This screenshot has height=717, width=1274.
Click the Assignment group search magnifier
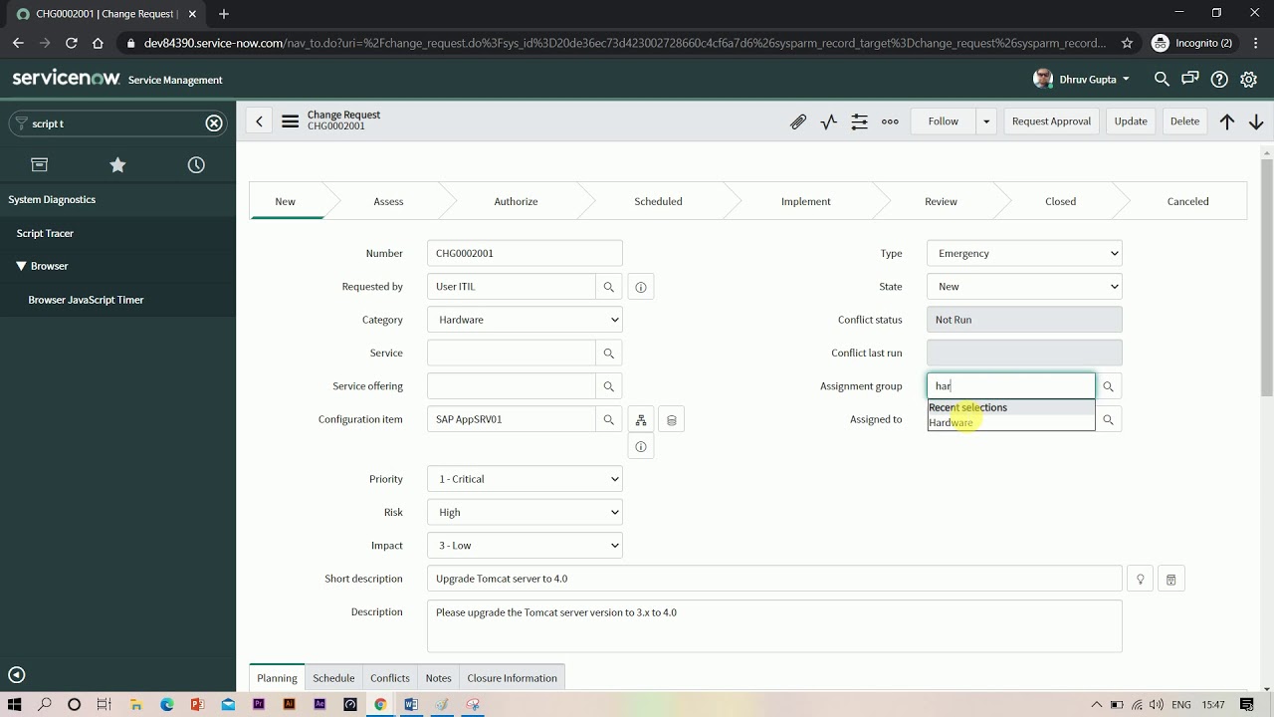1108,385
